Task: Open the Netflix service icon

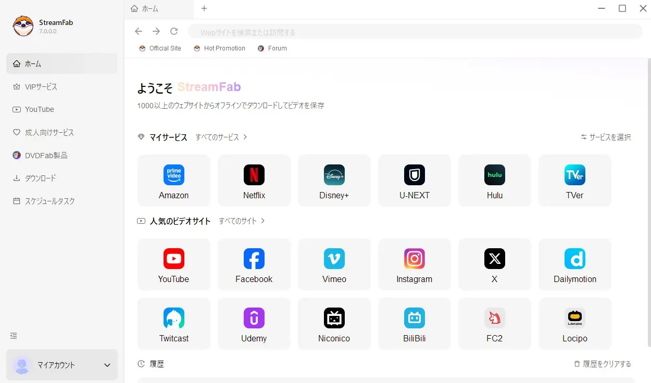Action: (x=254, y=180)
